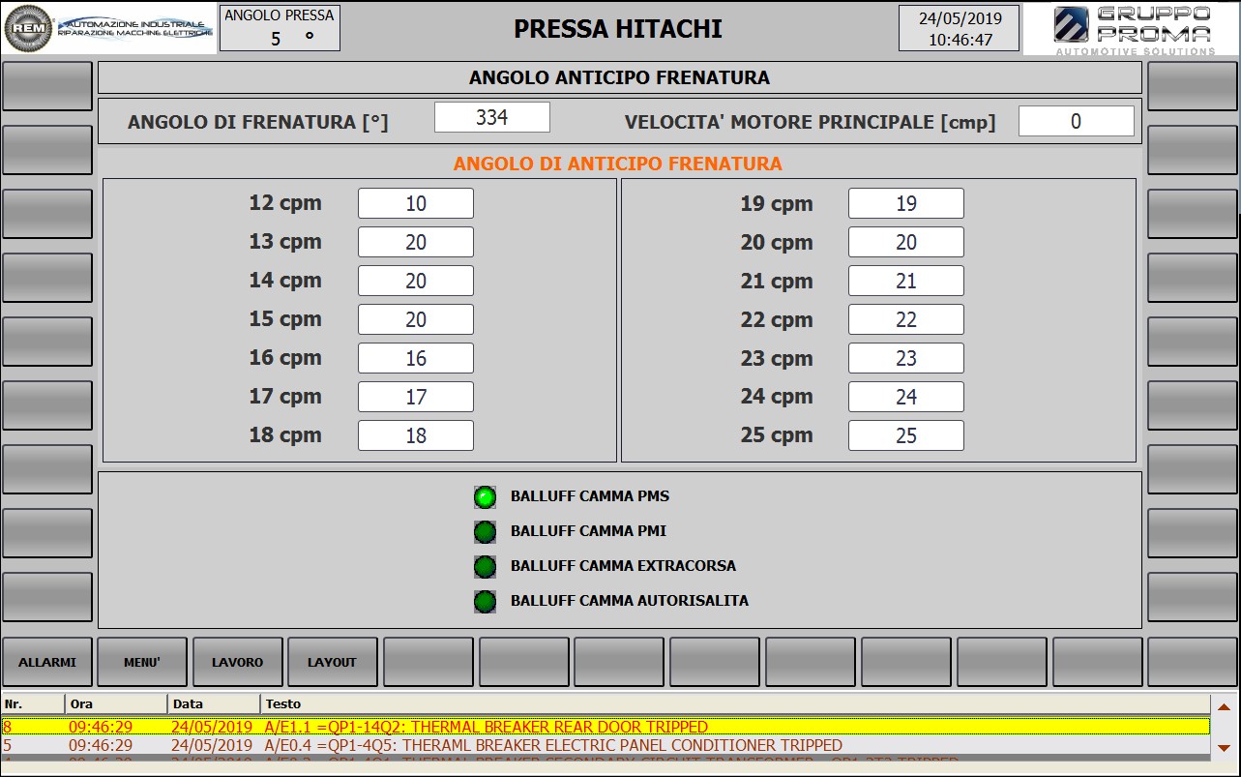
Task: Click the BALLUFF CAMMA EXTRACORSA label
Action: 623,566
